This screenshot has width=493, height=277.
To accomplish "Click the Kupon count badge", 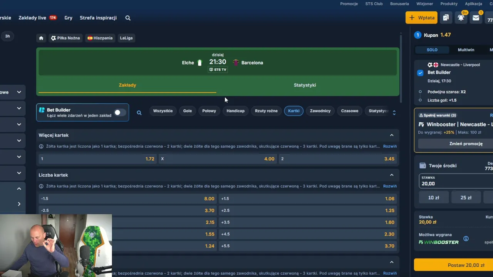I will pos(418,35).
